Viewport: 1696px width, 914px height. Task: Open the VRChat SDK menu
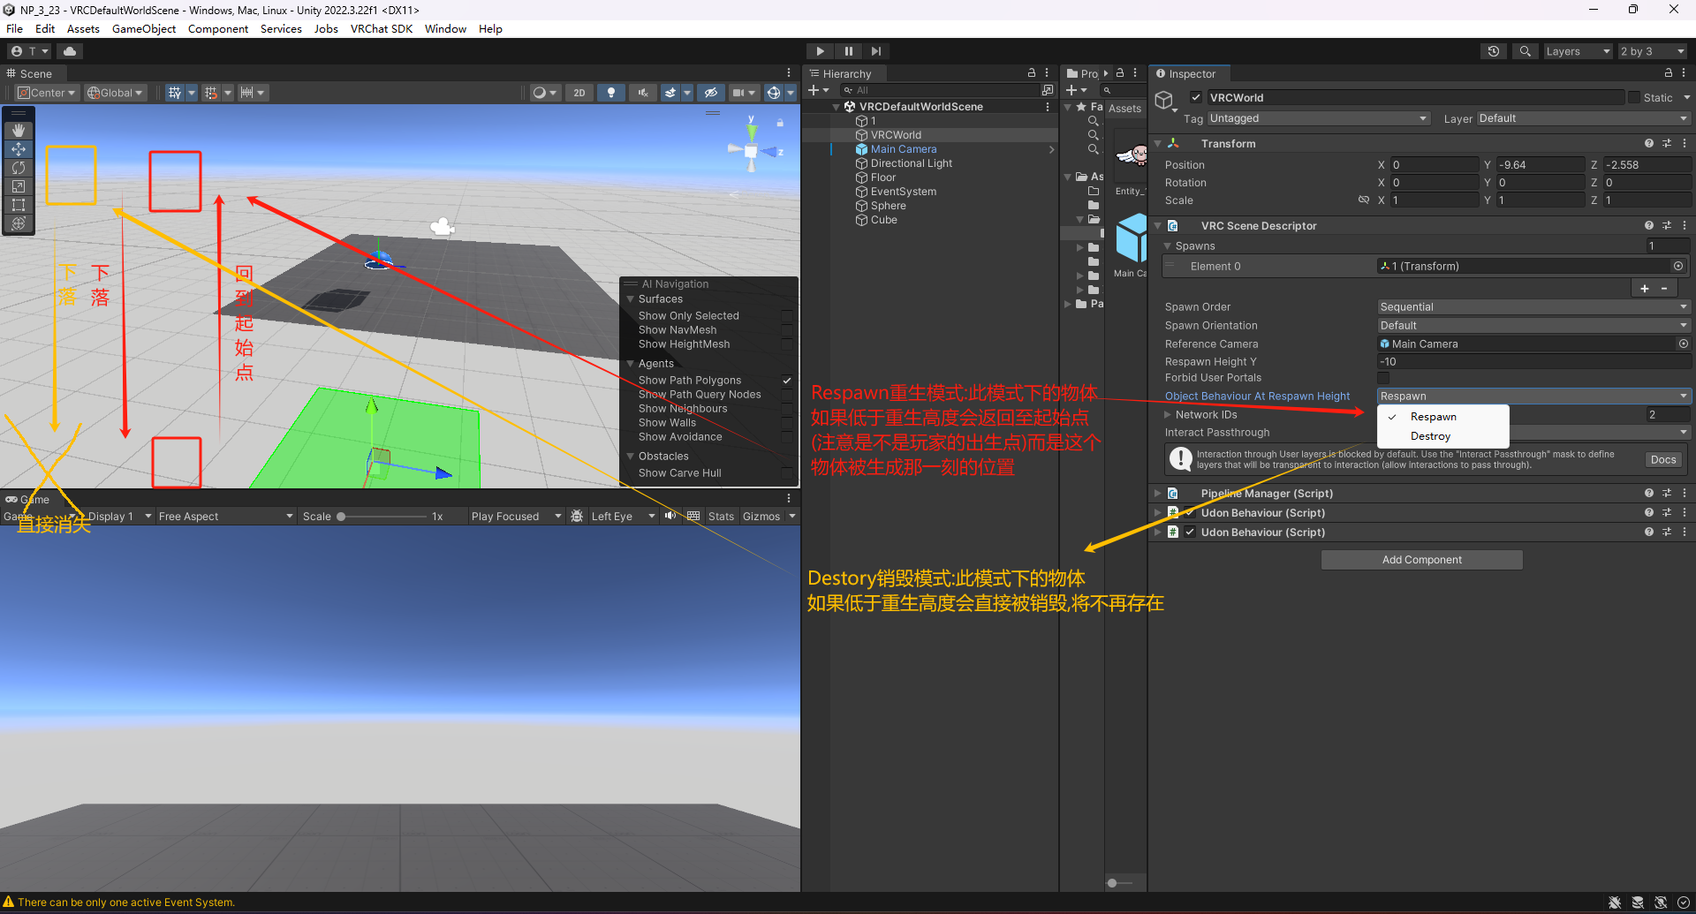(x=382, y=28)
